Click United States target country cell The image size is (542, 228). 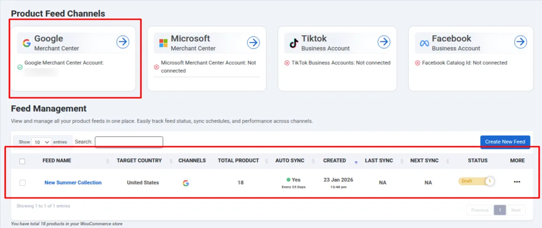pos(143,182)
